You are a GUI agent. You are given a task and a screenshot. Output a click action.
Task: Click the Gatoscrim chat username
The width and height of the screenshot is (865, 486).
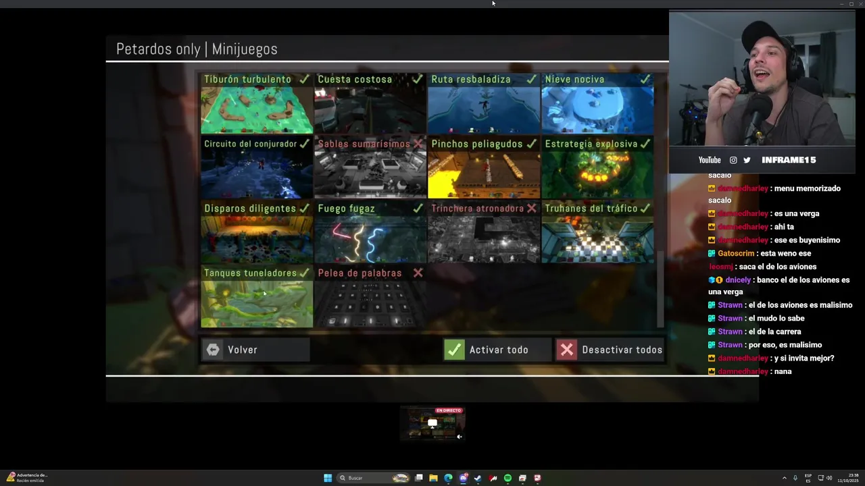(x=735, y=253)
